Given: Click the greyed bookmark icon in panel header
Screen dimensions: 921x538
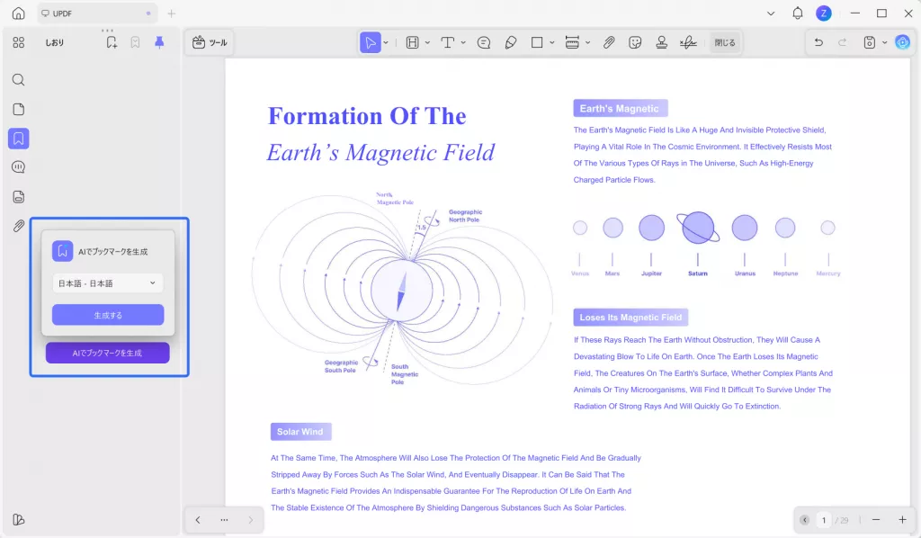Looking at the screenshot, I should [135, 42].
